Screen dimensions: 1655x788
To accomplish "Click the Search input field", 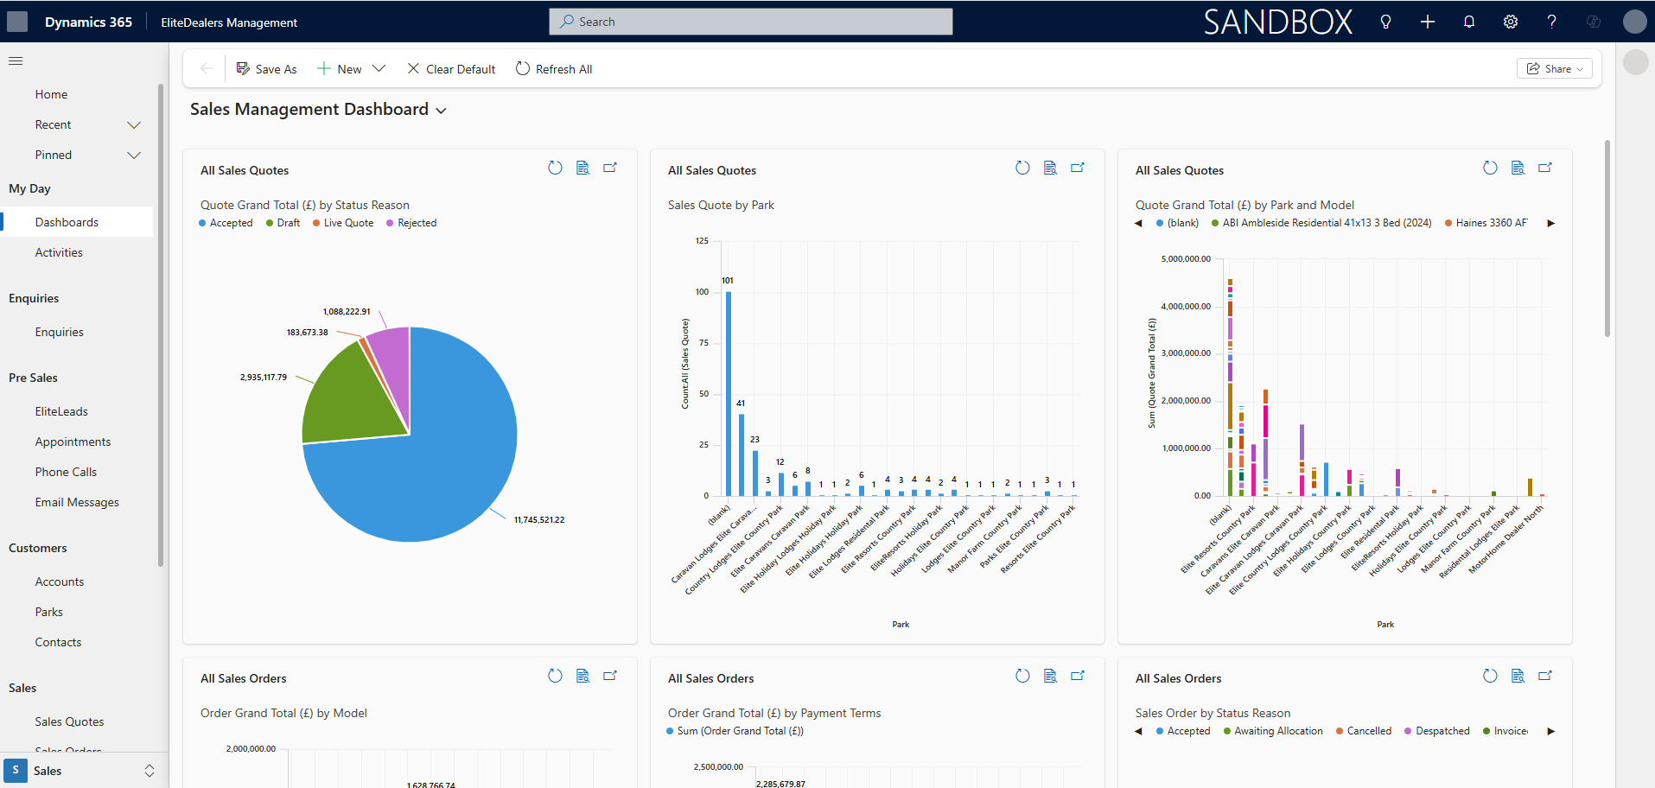I will pyautogui.click(x=751, y=22).
